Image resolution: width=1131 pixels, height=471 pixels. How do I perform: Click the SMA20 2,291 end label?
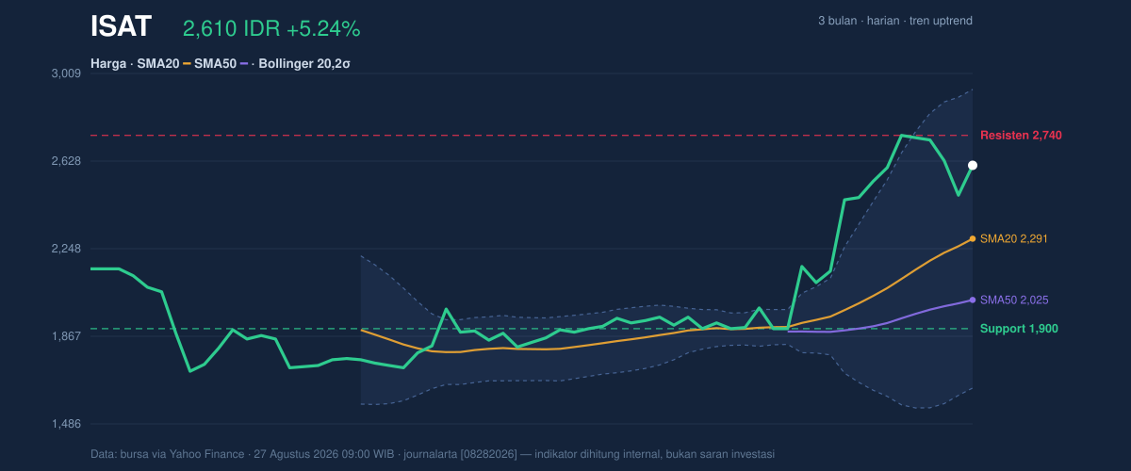1014,239
